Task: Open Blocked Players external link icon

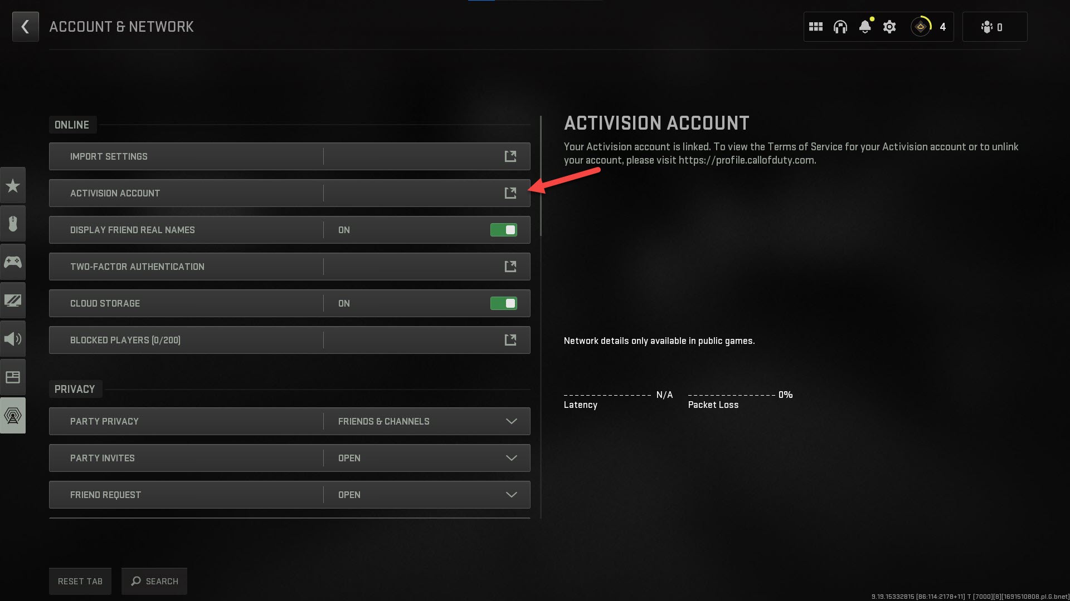Action: (x=510, y=340)
